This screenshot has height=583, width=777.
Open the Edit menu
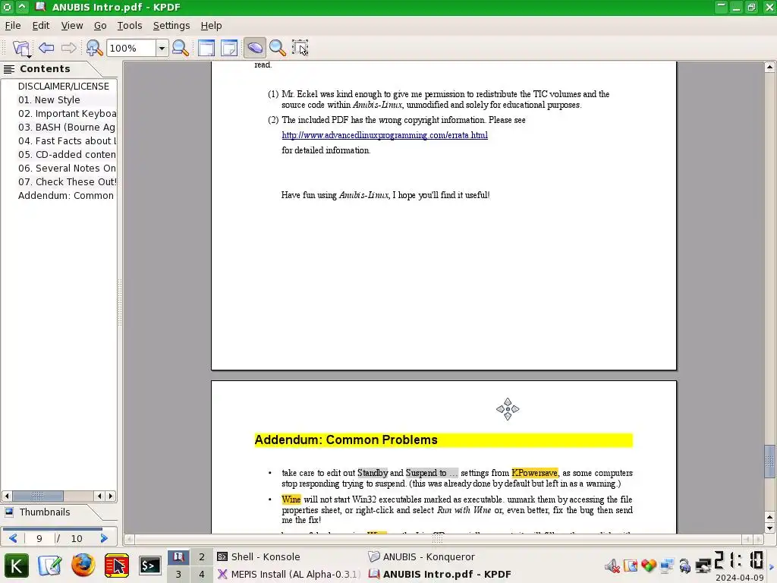[41, 25]
